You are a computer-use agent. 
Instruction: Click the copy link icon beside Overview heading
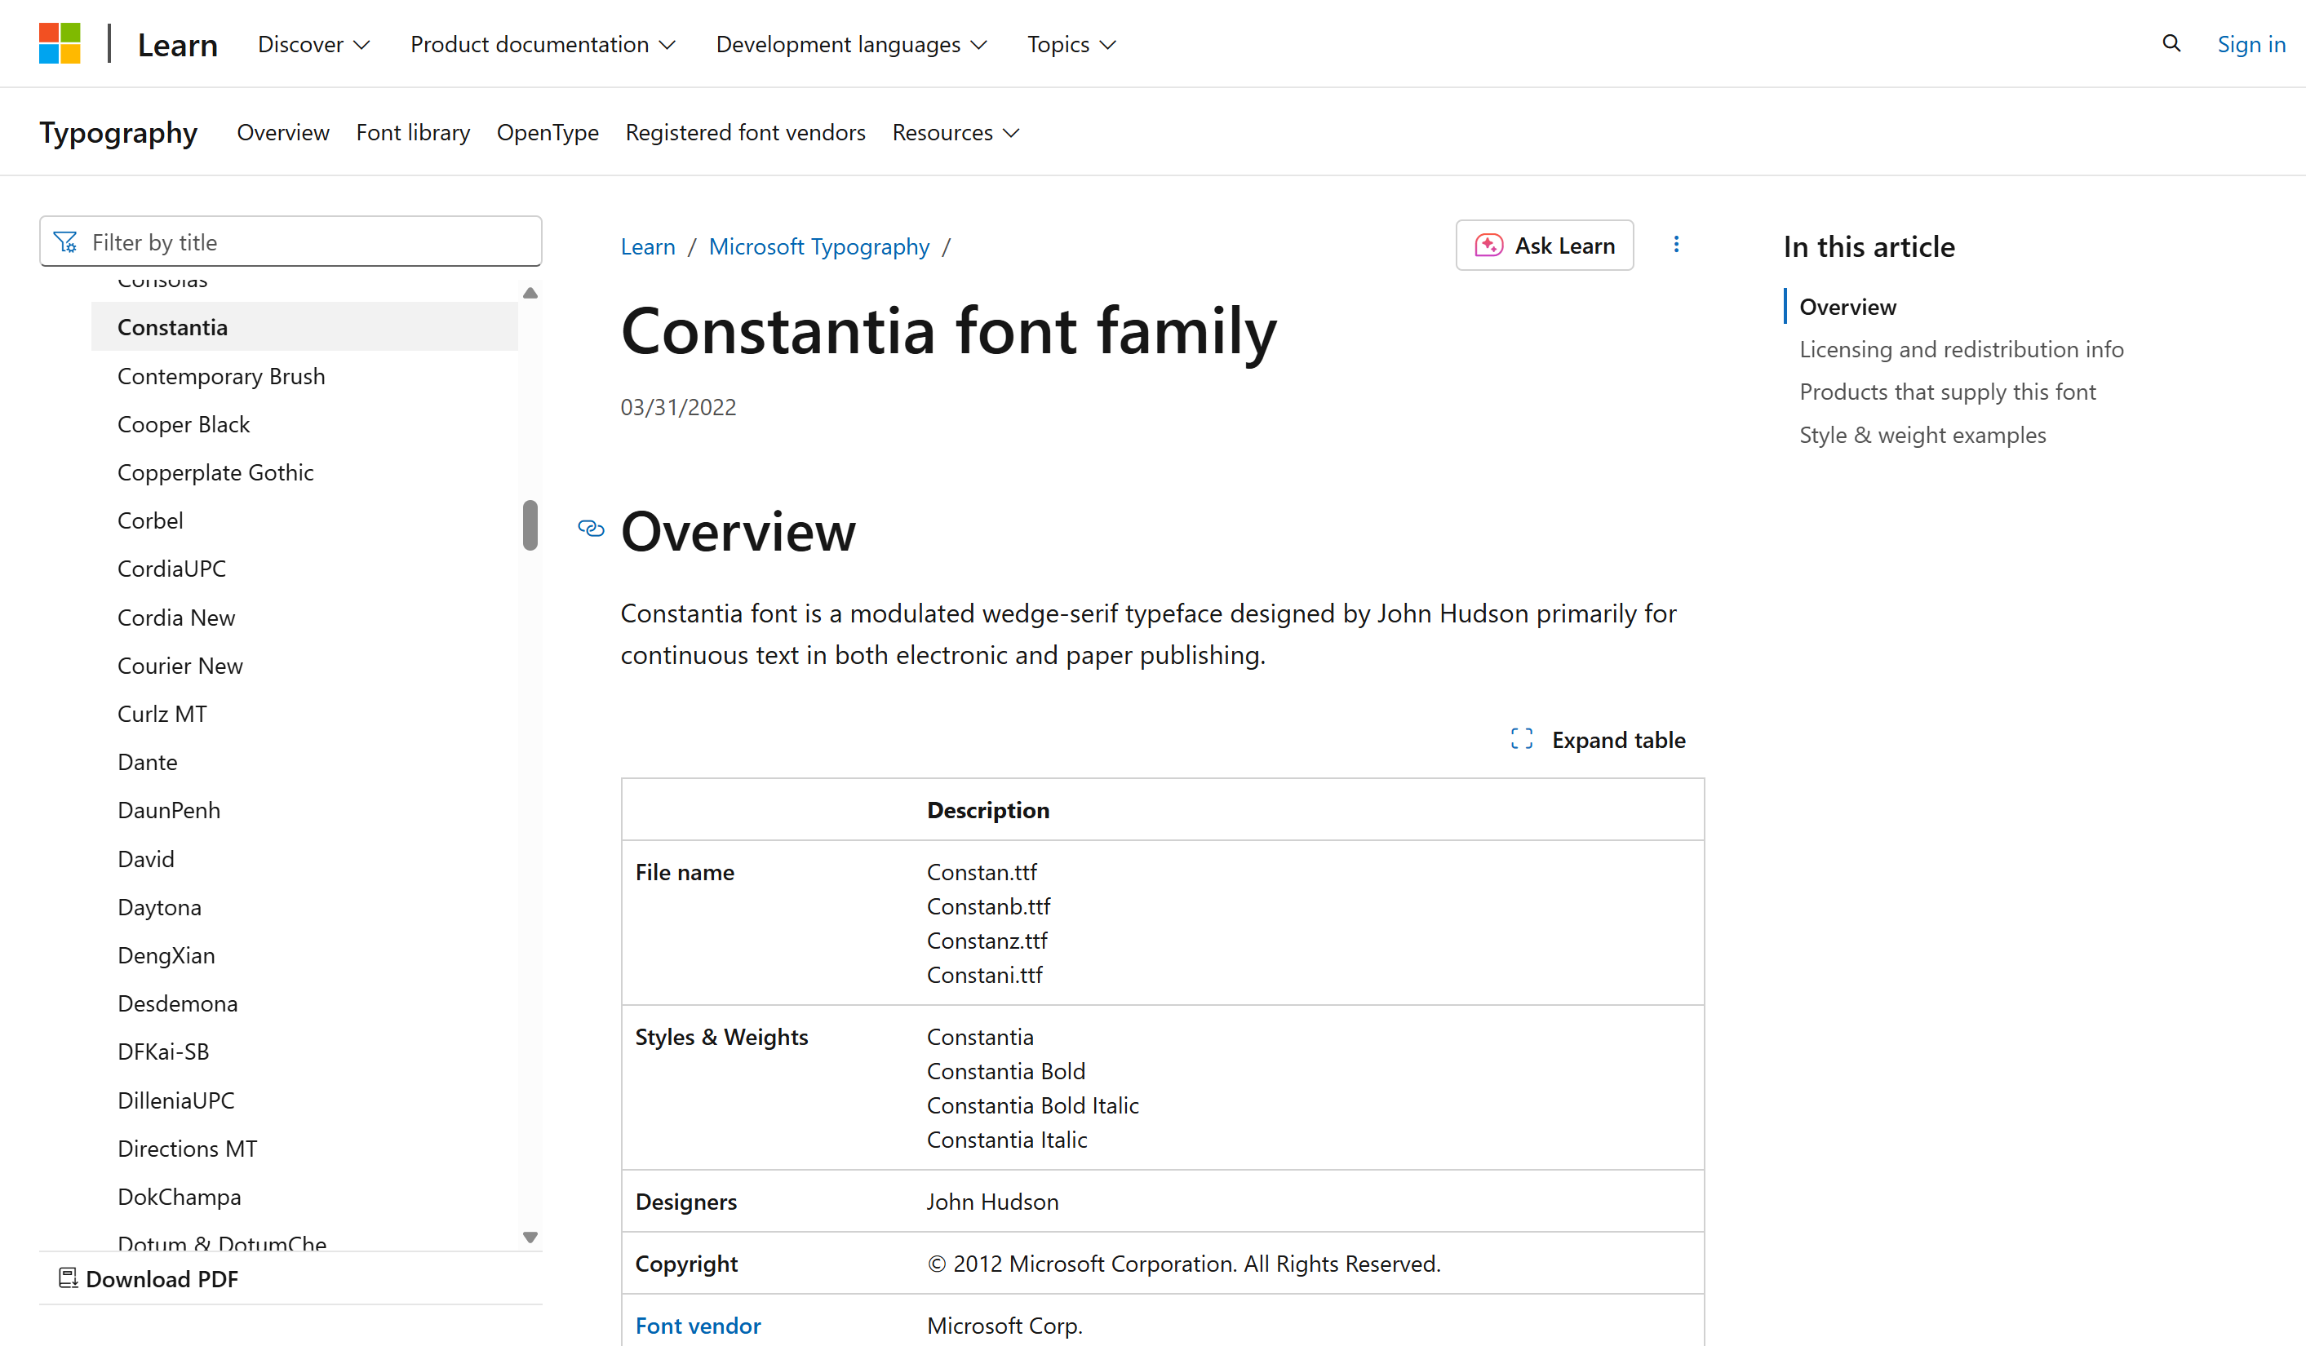click(x=591, y=529)
